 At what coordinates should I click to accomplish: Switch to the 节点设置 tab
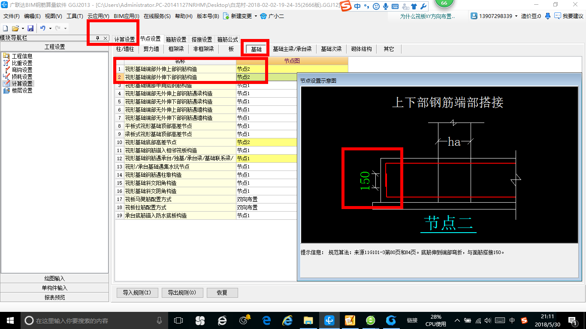click(150, 39)
